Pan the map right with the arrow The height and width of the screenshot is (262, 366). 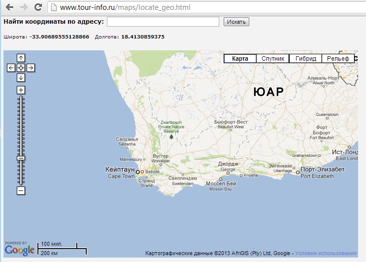31,68
